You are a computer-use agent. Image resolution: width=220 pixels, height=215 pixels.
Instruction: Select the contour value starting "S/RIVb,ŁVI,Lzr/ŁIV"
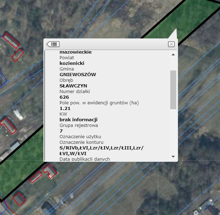point(101,151)
